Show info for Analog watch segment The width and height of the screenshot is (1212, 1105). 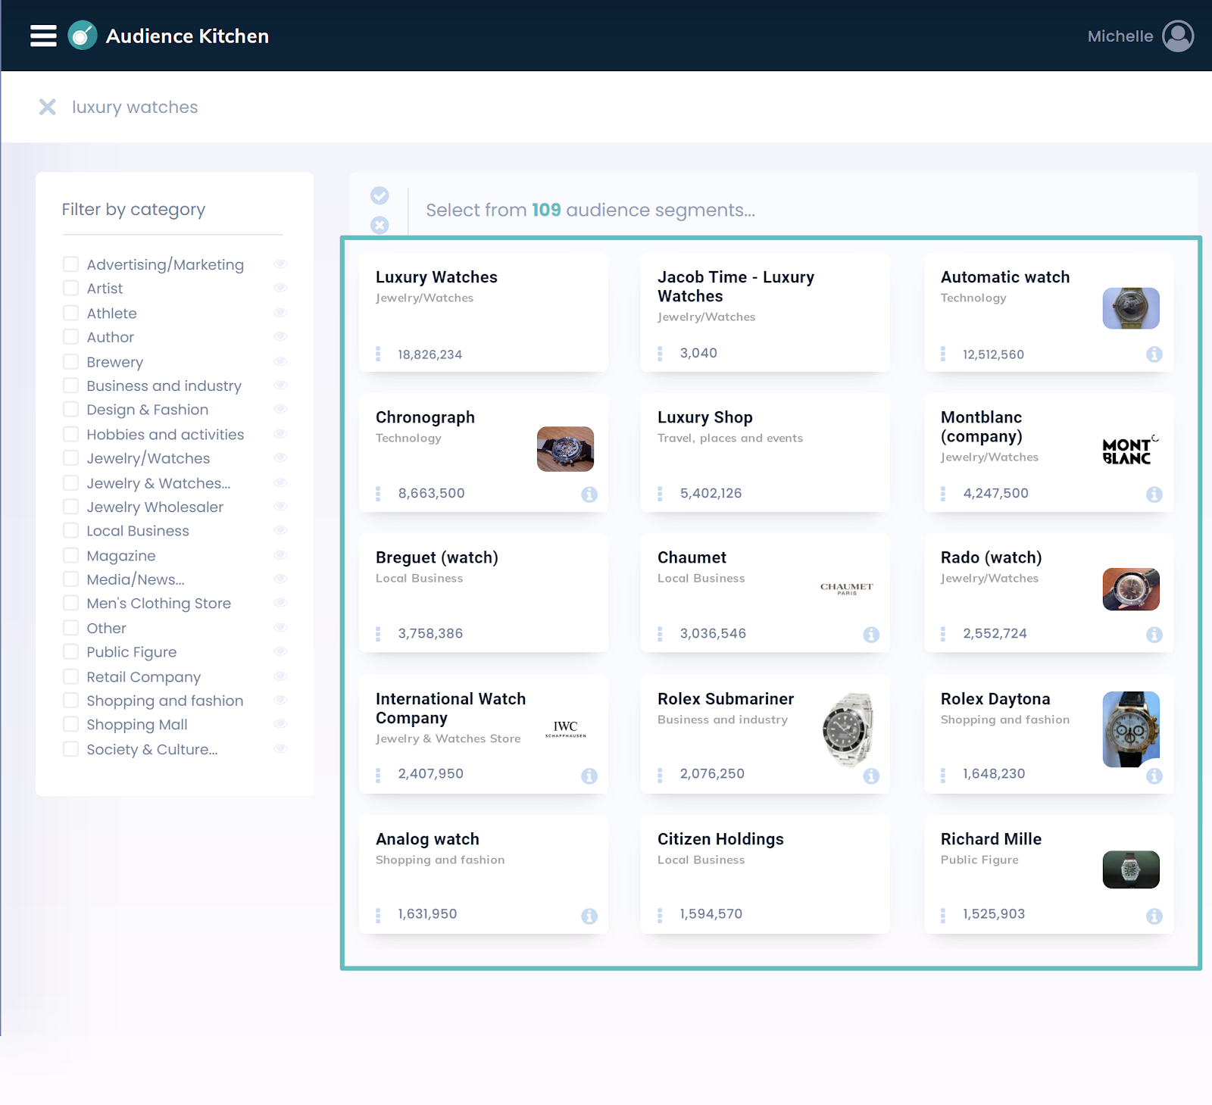(x=589, y=916)
